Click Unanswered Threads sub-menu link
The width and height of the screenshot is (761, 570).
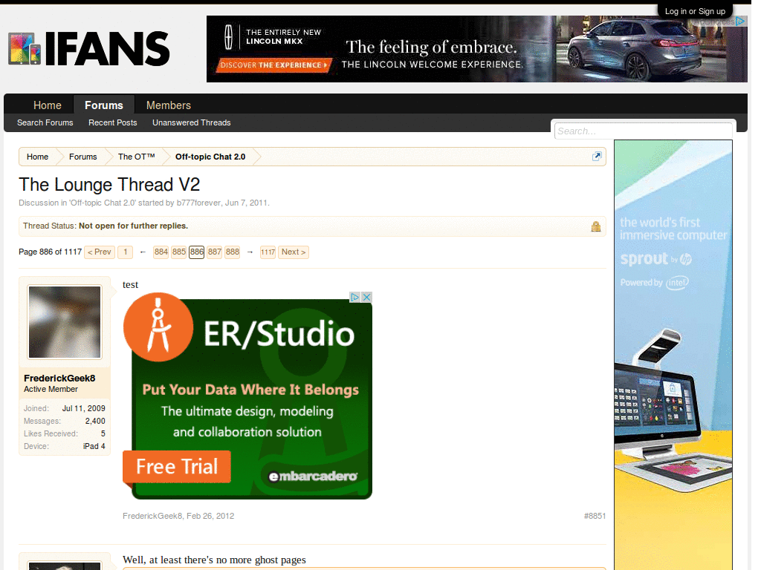tap(191, 122)
